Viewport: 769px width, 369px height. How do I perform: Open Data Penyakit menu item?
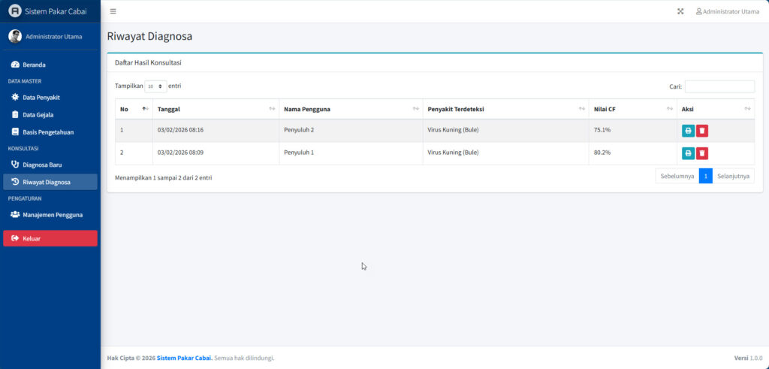coord(41,97)
